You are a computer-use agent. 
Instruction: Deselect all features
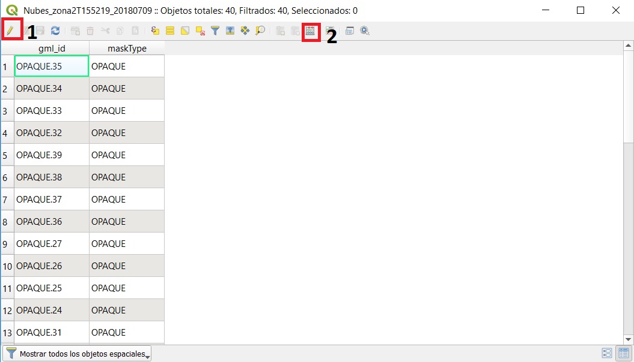click(200, 31)
